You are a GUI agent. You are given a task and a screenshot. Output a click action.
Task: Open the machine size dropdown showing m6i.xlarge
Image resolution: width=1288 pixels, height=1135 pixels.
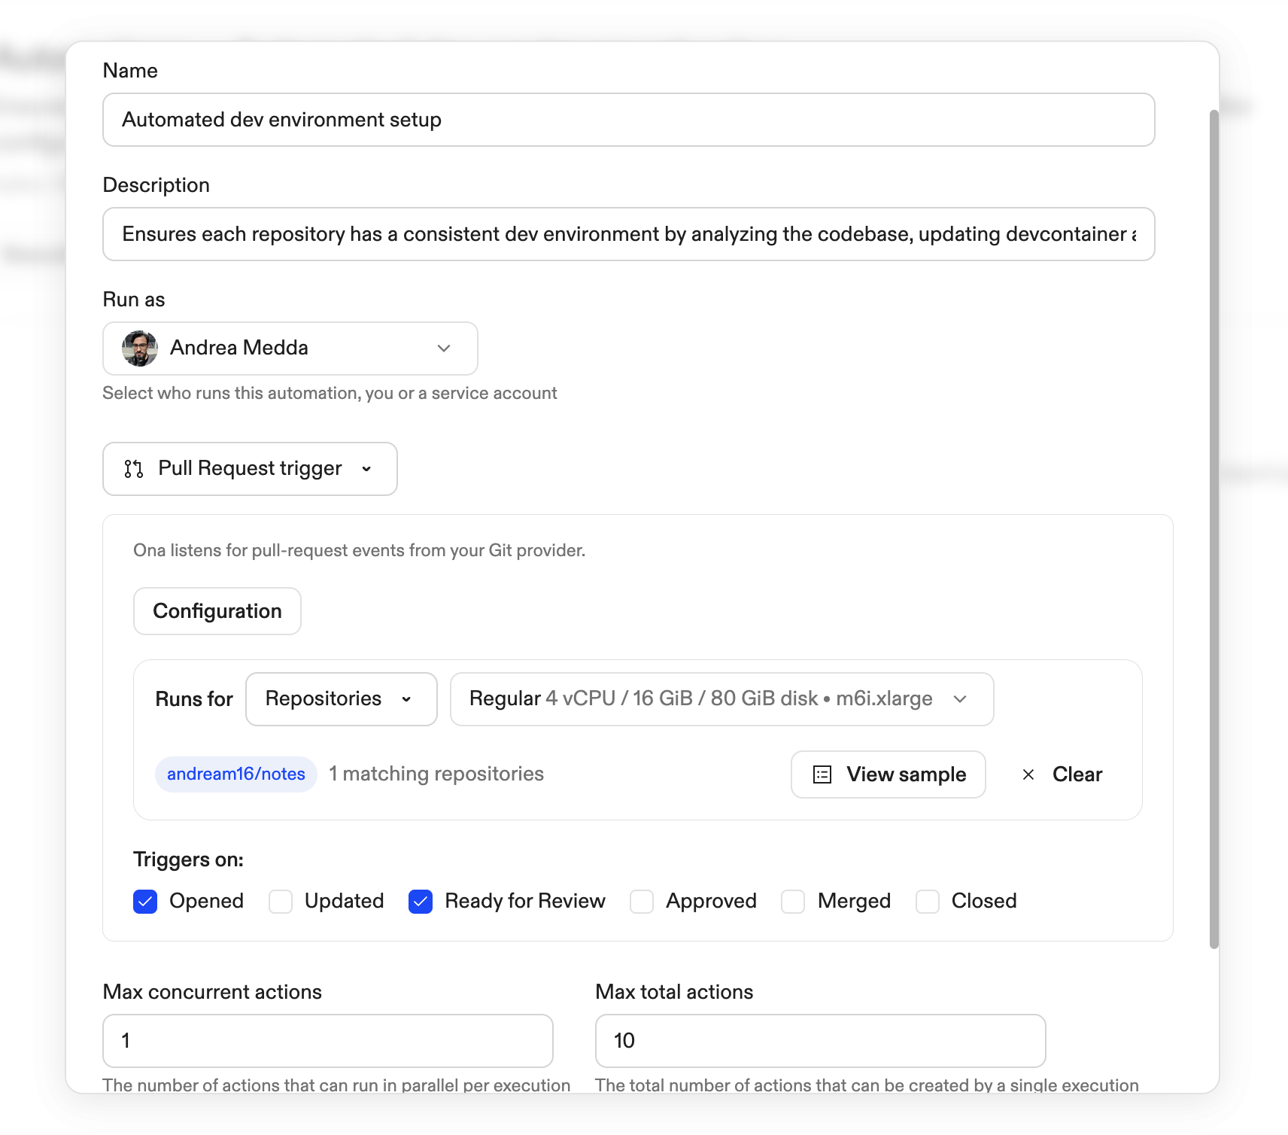(x=721, y=698)
